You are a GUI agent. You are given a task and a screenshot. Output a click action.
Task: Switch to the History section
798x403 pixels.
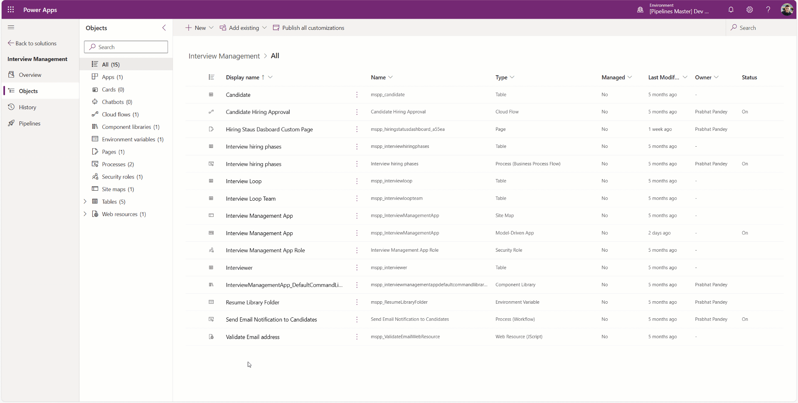pyautogui.click(x=27, y=107)
